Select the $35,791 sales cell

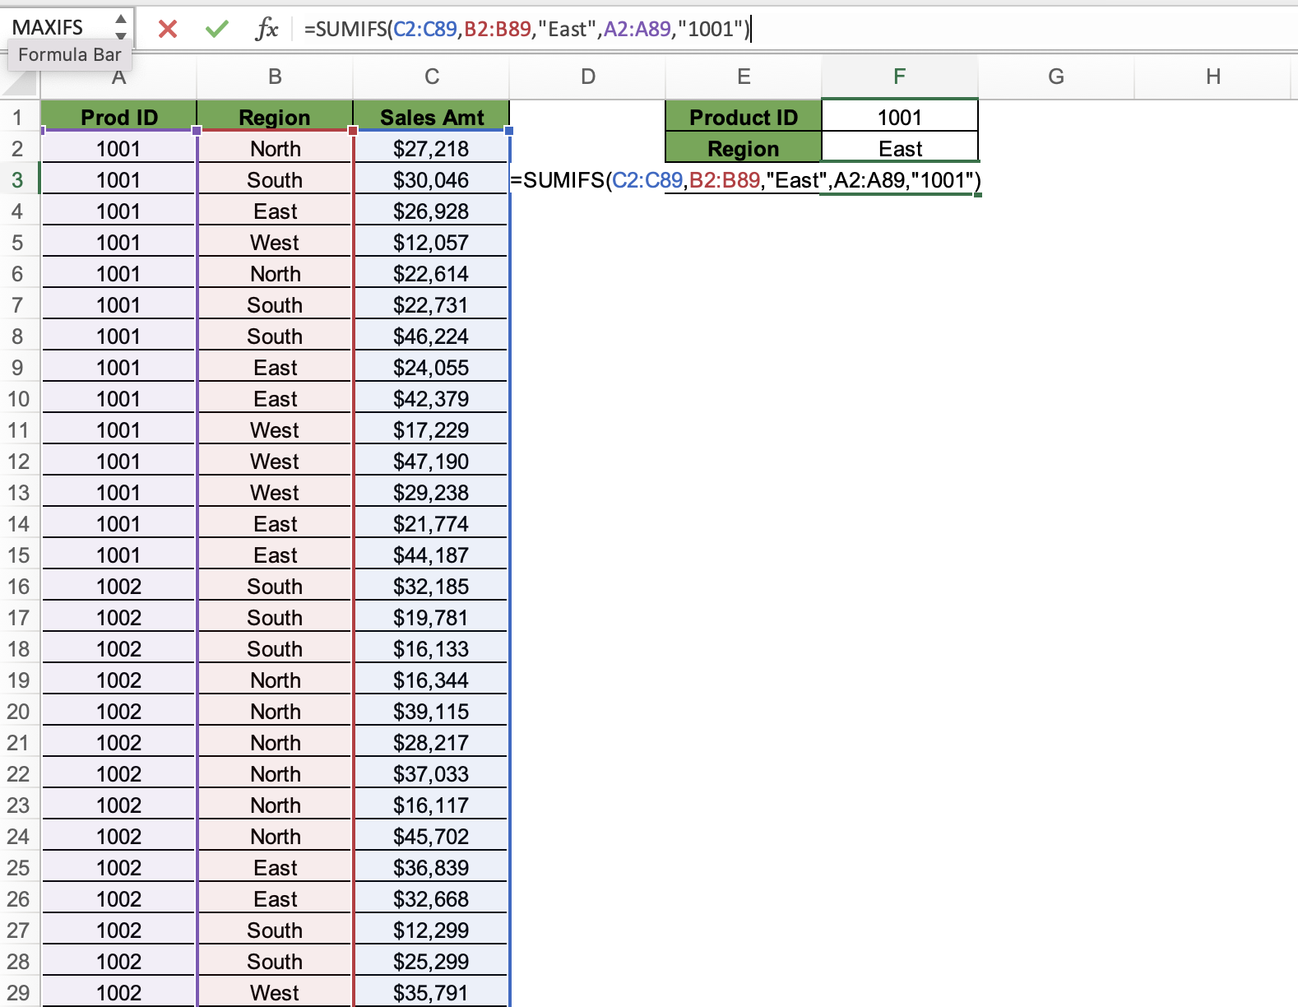point(431,993)
